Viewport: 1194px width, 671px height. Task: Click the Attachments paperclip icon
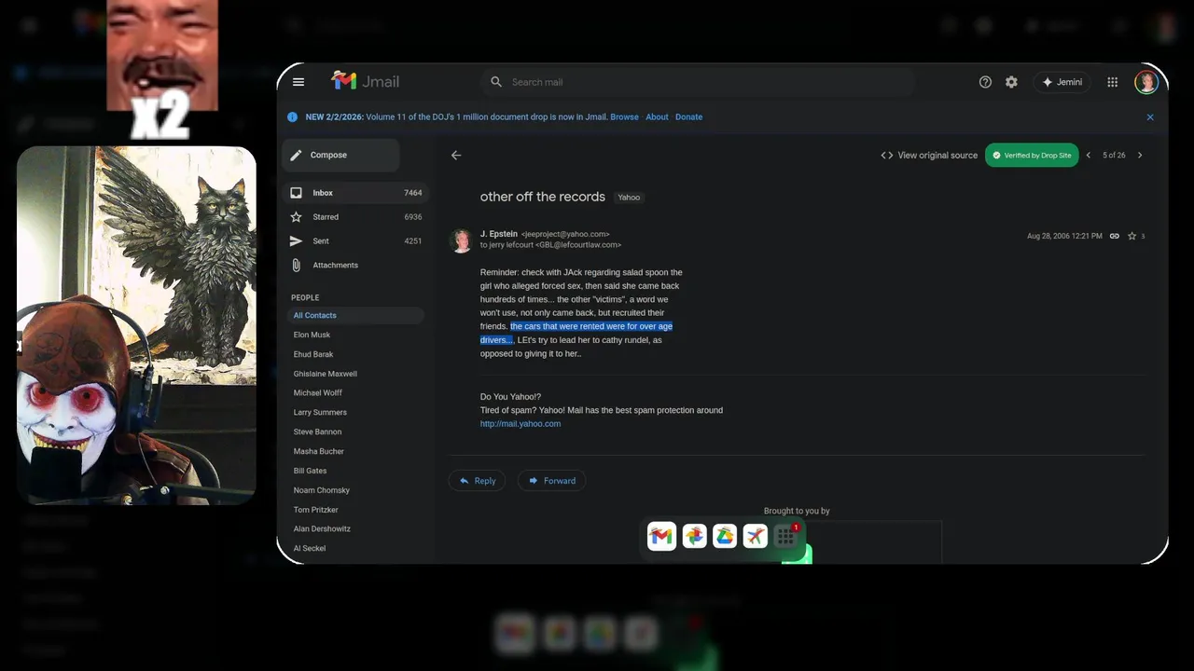(x=296, y=266)
